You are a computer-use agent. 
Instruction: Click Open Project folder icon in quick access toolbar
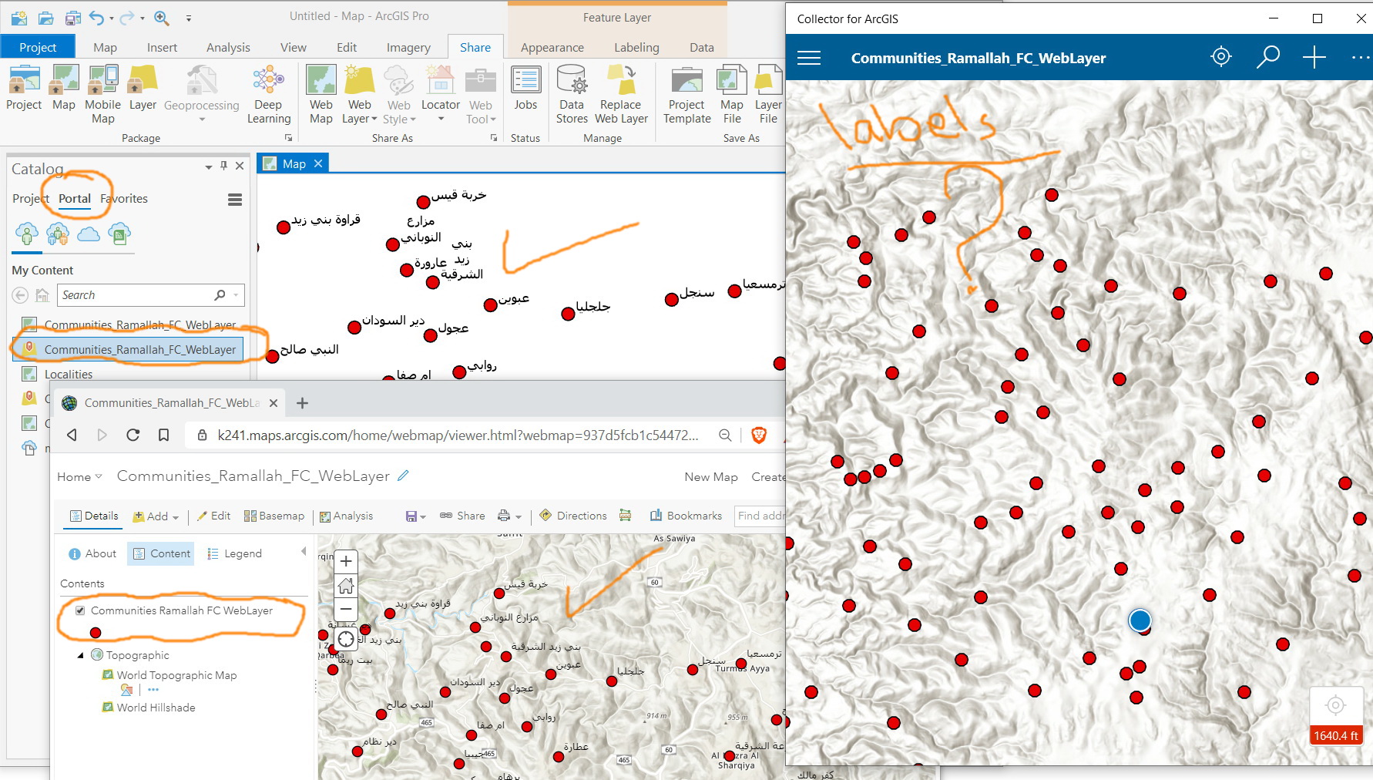click(46, 16)
